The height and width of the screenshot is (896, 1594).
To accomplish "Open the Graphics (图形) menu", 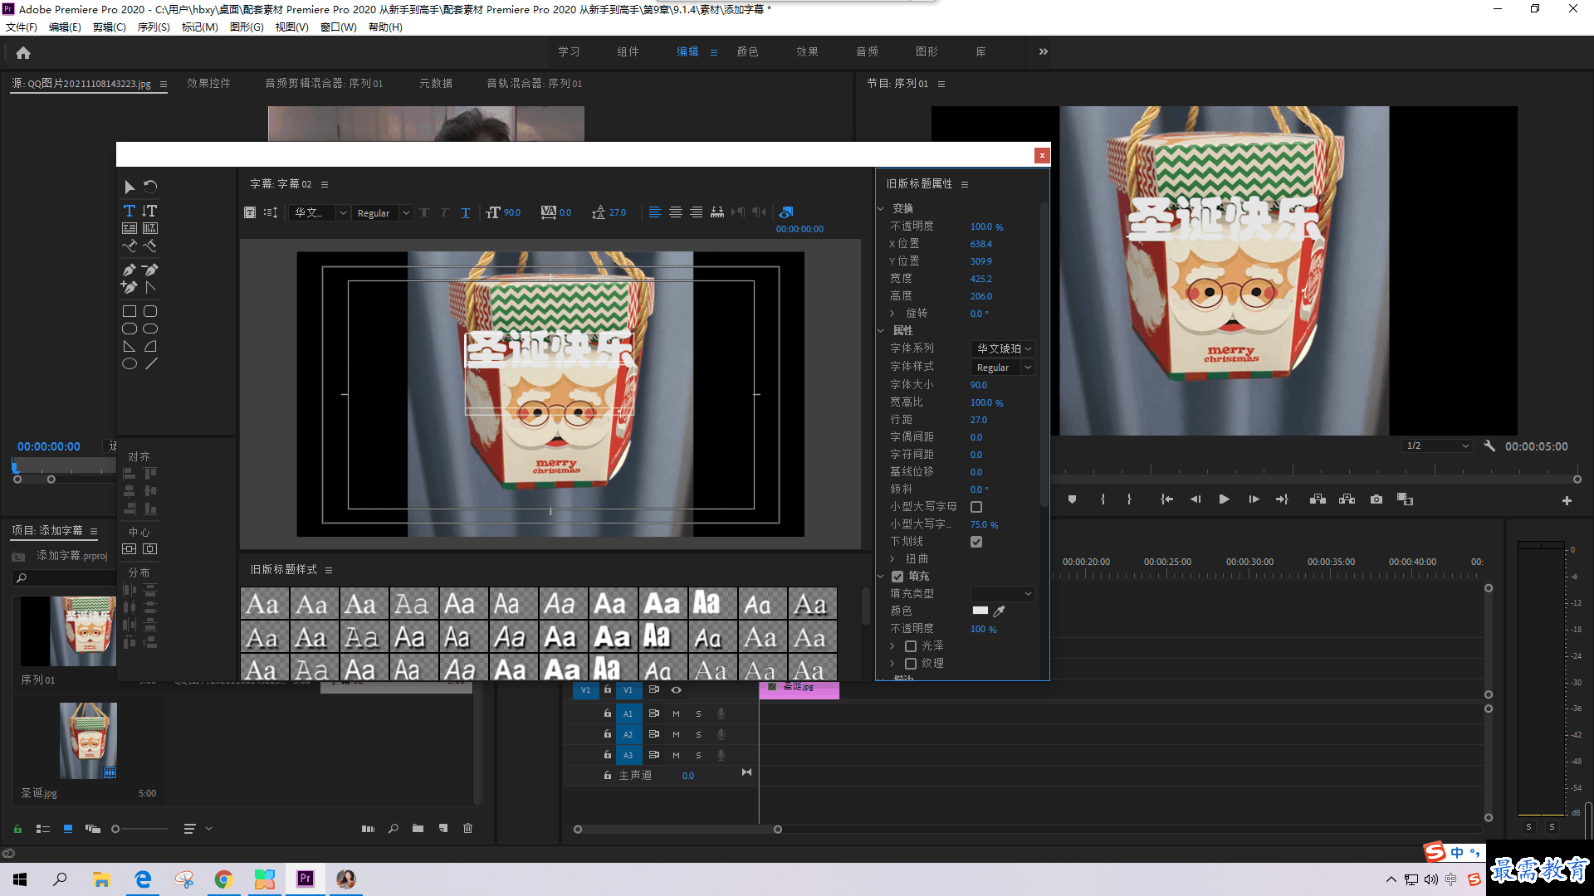I will click(x=247, y=27).
